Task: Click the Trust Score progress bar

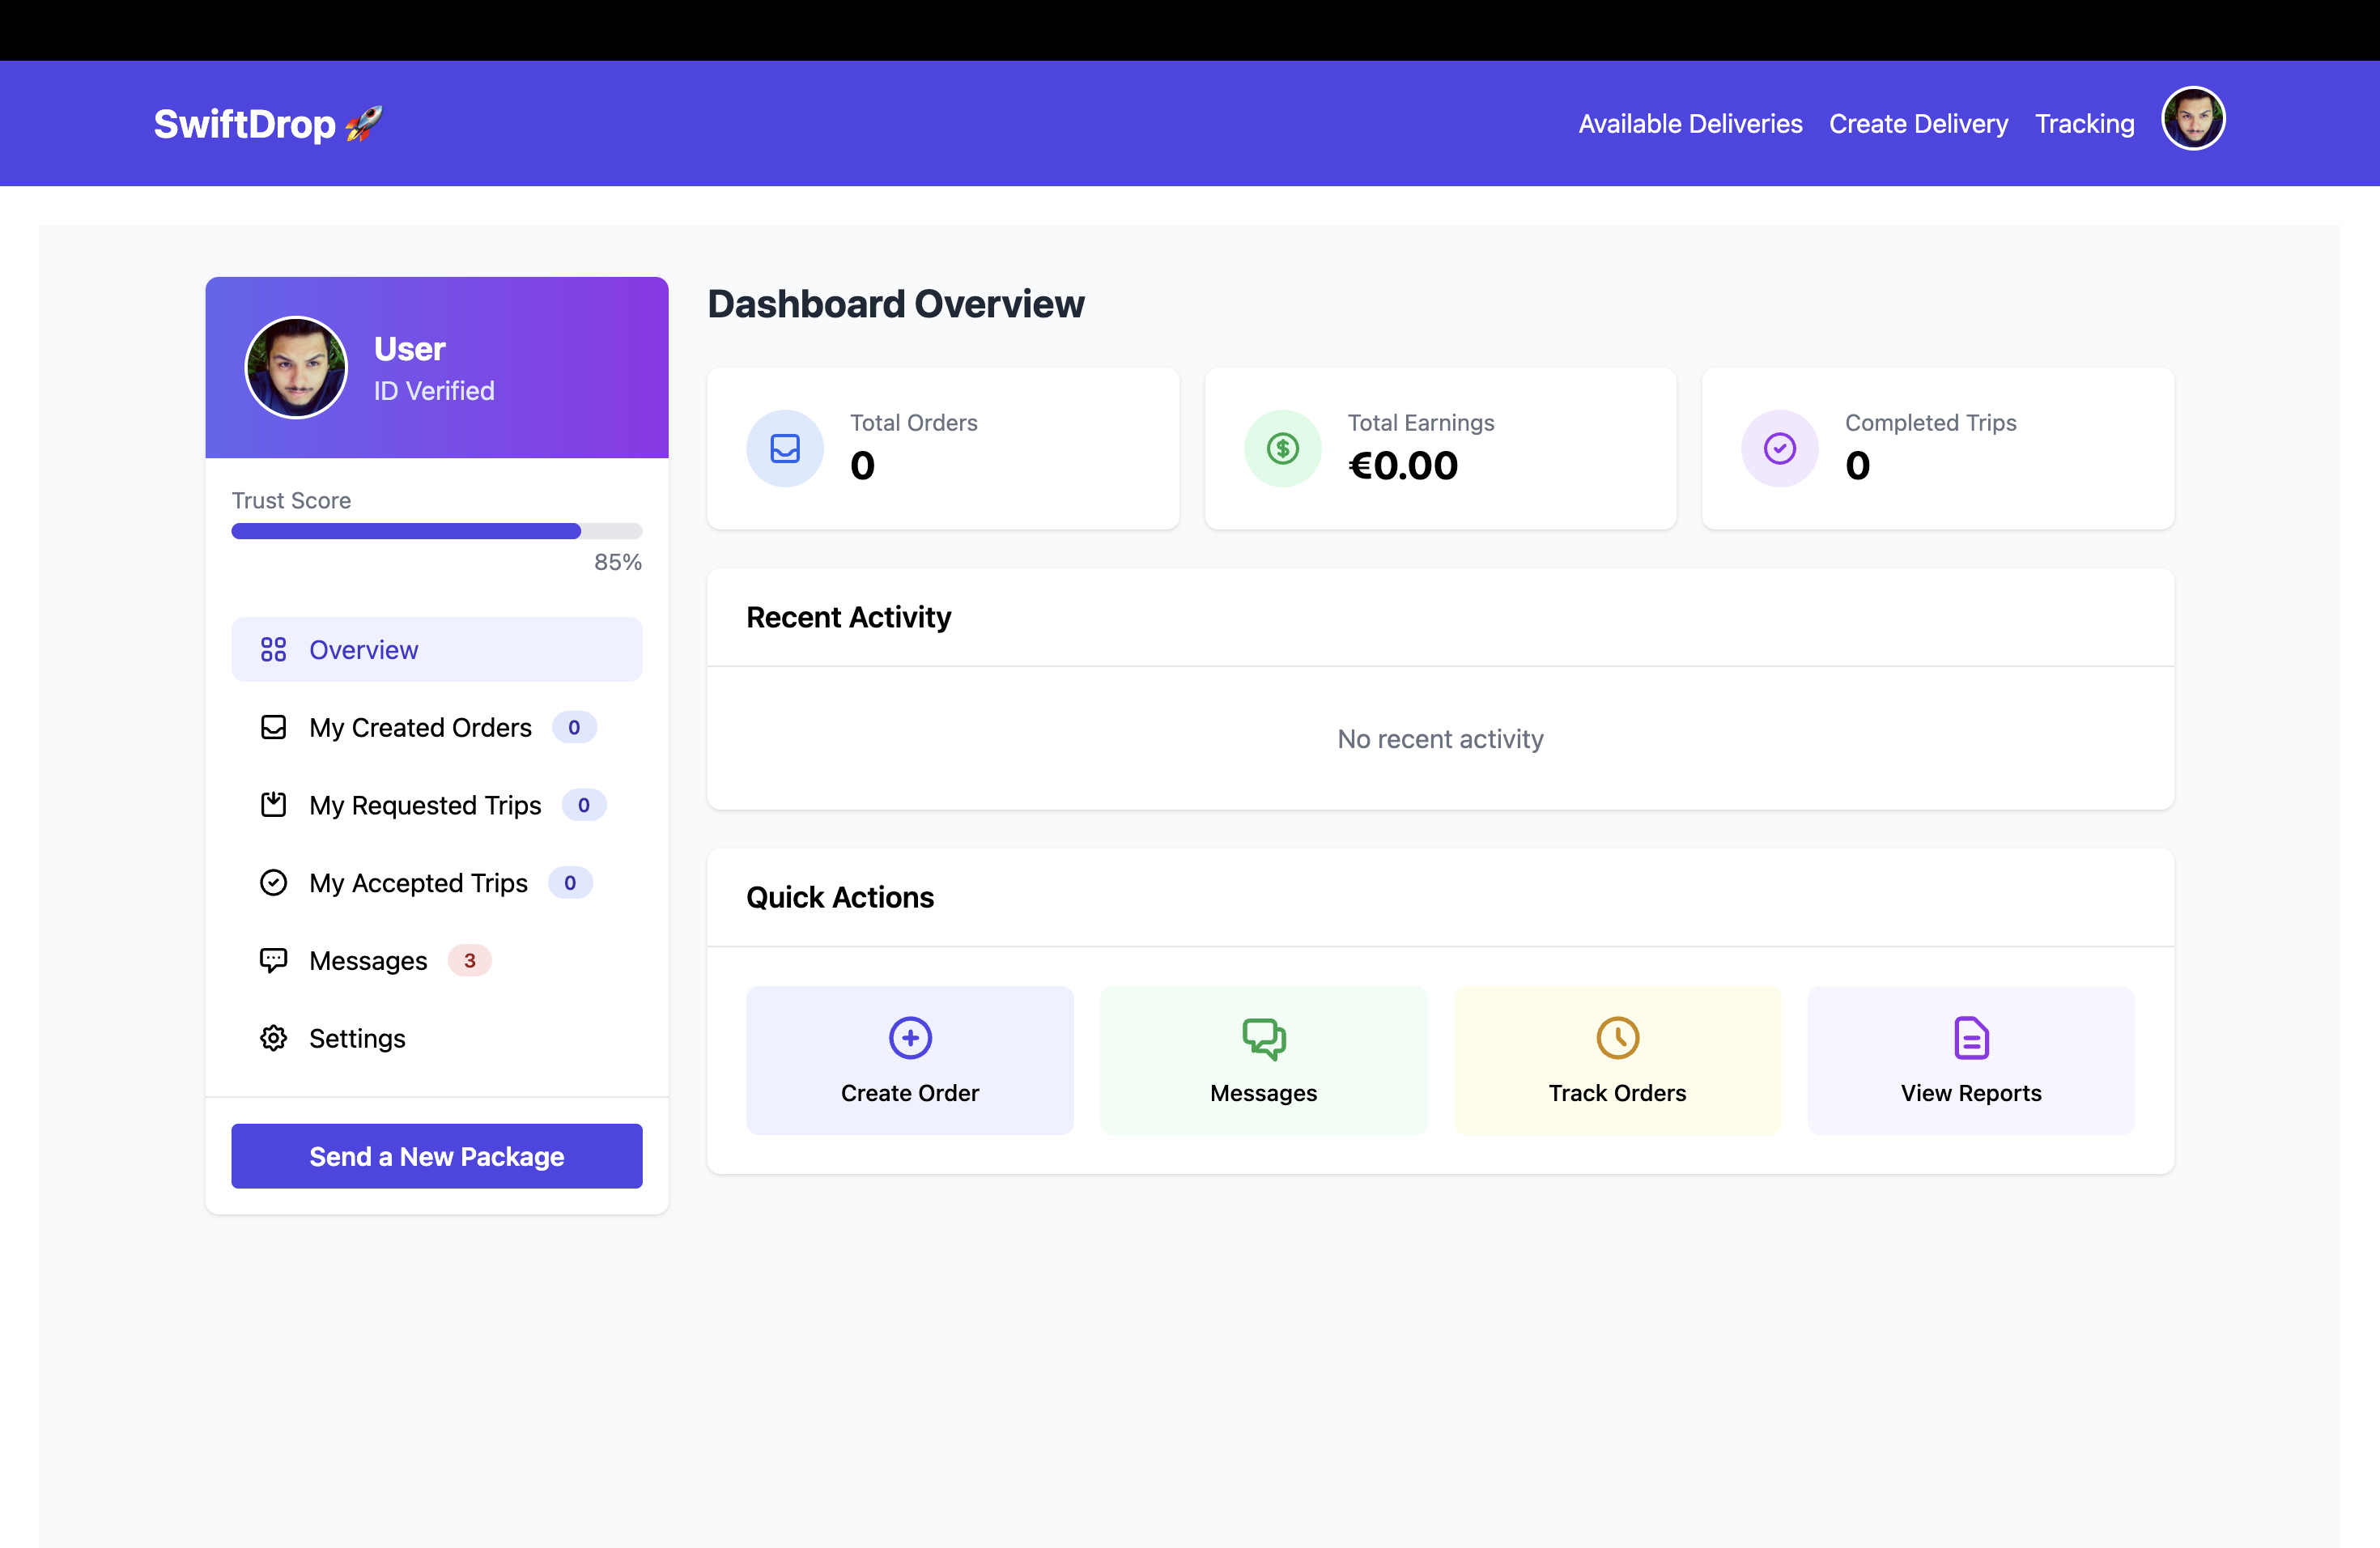Action: point(436,531)
